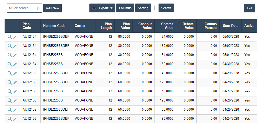Click the Comms Value column header
The image size is (265, 123).
pyautogui.click(x=167, y=26)
